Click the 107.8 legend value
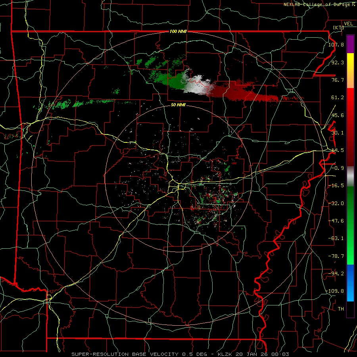Image resolution: width=357 pixels, height=357 pixels. [x=336, y=44]
